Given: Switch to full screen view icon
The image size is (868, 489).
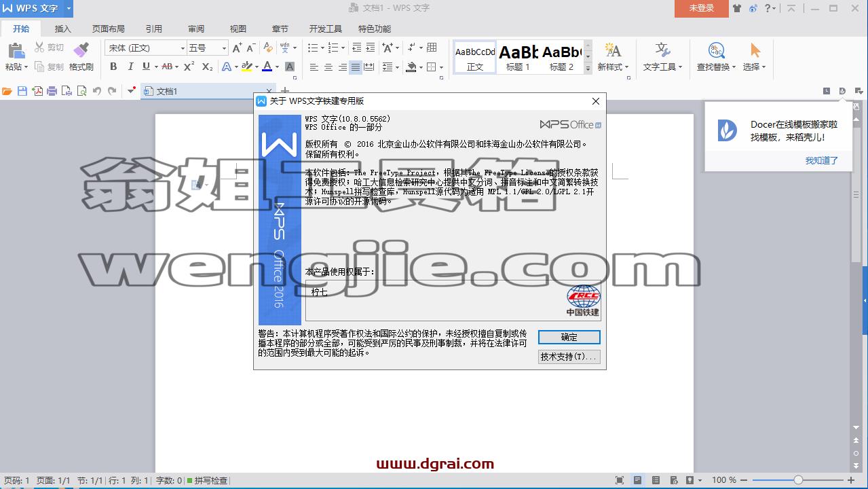Looking at the screenshot, I should (620, 480).
